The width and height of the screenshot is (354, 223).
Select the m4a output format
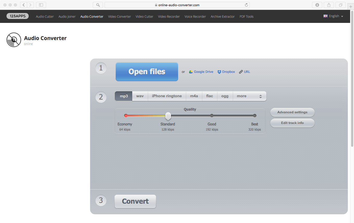(x=194, y=96)
